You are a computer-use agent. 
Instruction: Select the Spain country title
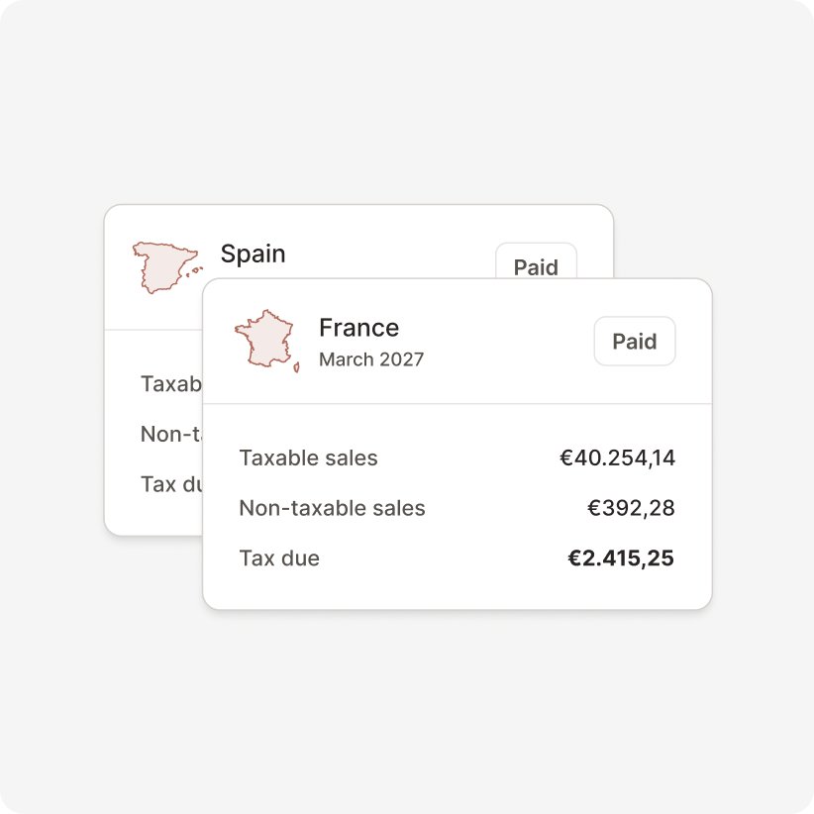pyautogui.click(x=253, y=254)
